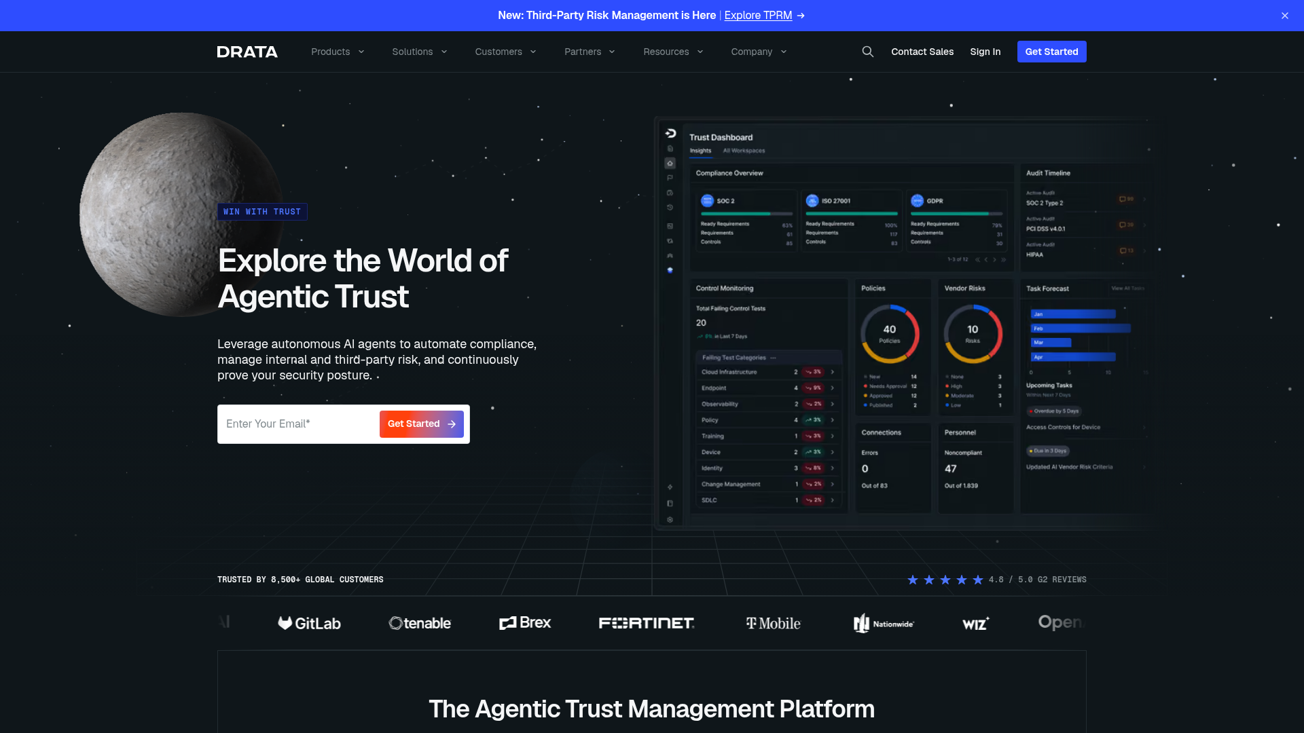Click the SOC 2 badge icon
Viewport: 1304px width, 733px height.
coord(707,201)
